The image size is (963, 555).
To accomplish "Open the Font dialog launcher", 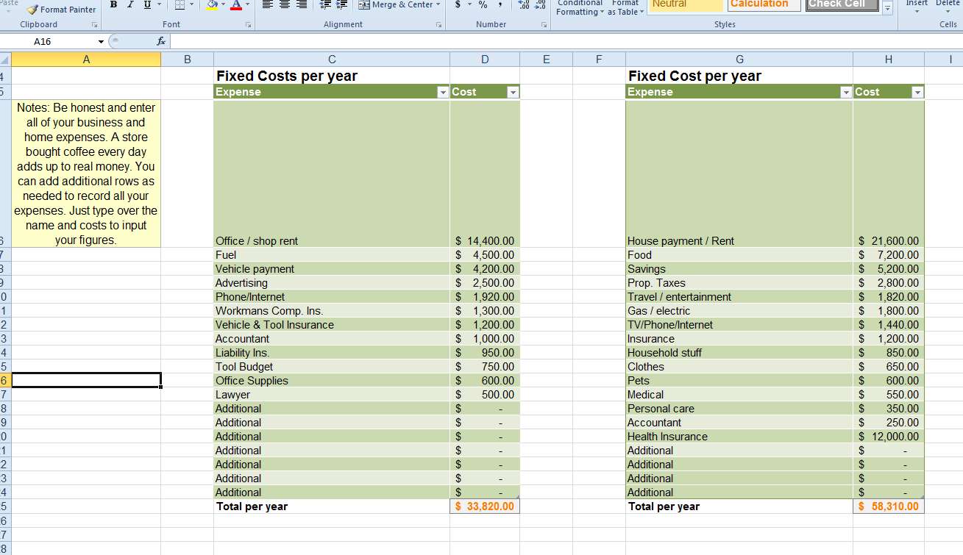I will pyautogui.click(x=248, y=25).
